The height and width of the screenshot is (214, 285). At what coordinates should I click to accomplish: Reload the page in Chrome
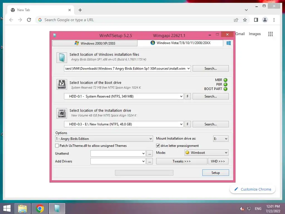click(29, 20)
